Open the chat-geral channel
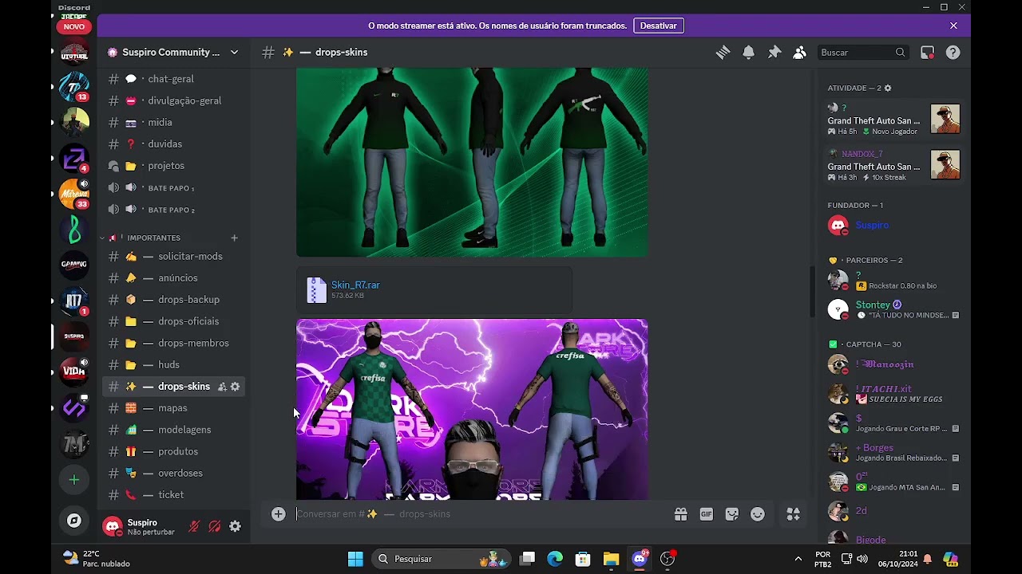The height and width of the screenshot is (574, 1022). [174, 79]
